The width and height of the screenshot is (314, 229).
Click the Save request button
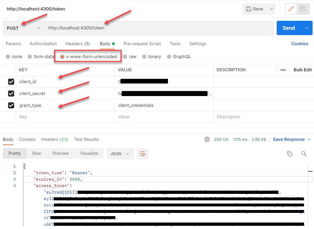pyautogui.click(x=254, y=9)
